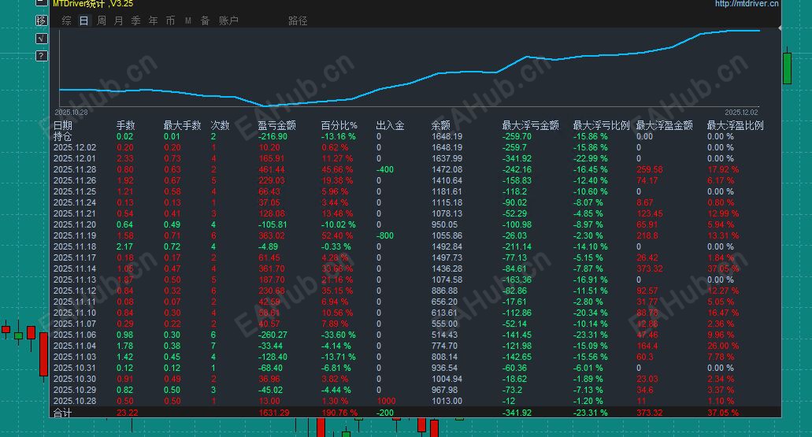The width and height of the screenshot is (812, 437).
Task: Select the 2025.10.28 date row in the table
Action: pyautogui.click(x=75, y=402)
